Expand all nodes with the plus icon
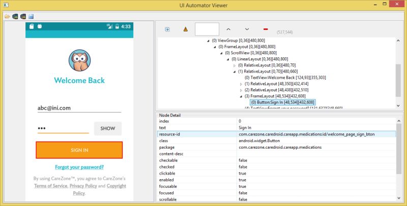 coord(167,29)
